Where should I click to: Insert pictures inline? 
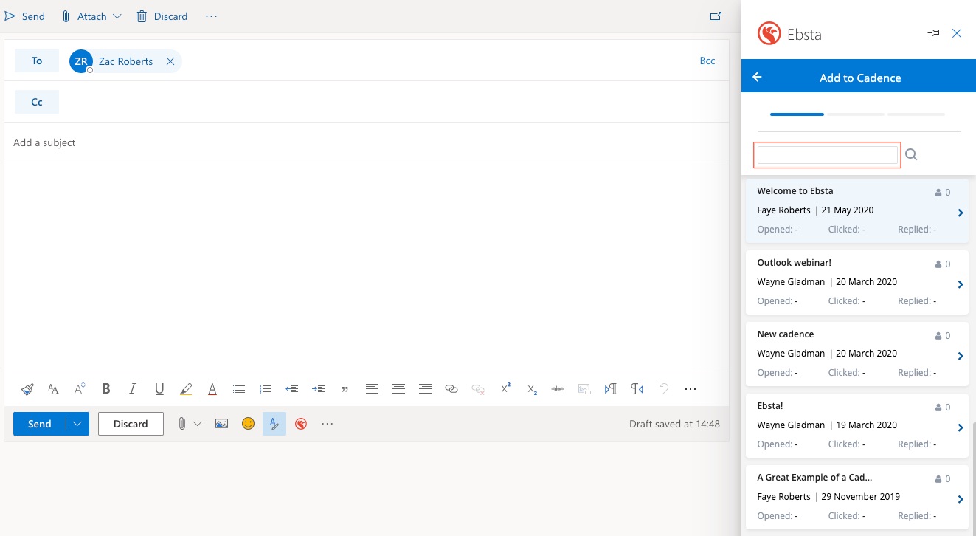click(x=221, y=424)
